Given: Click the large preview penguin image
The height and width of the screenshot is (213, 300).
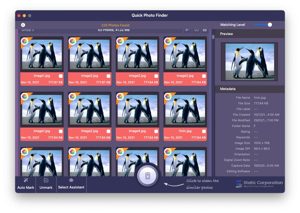Looking at the screenshot, I should (x=249, y=61).
